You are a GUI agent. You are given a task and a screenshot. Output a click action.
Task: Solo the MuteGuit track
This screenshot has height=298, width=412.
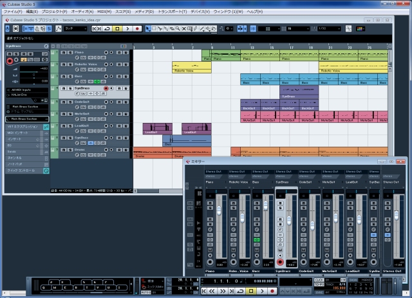(x=70, y=114)
